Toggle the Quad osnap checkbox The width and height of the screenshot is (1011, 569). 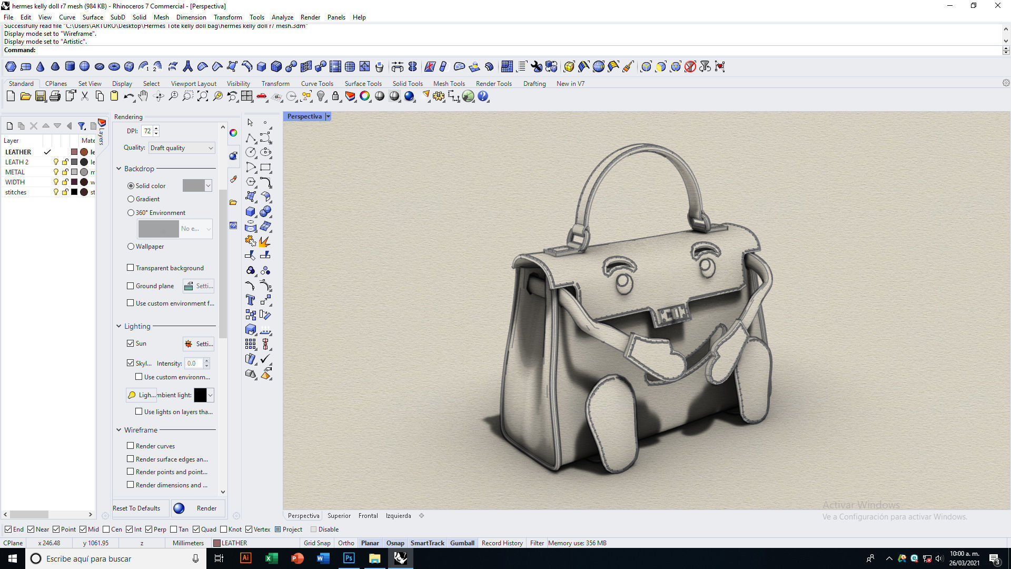click(196, 529)
